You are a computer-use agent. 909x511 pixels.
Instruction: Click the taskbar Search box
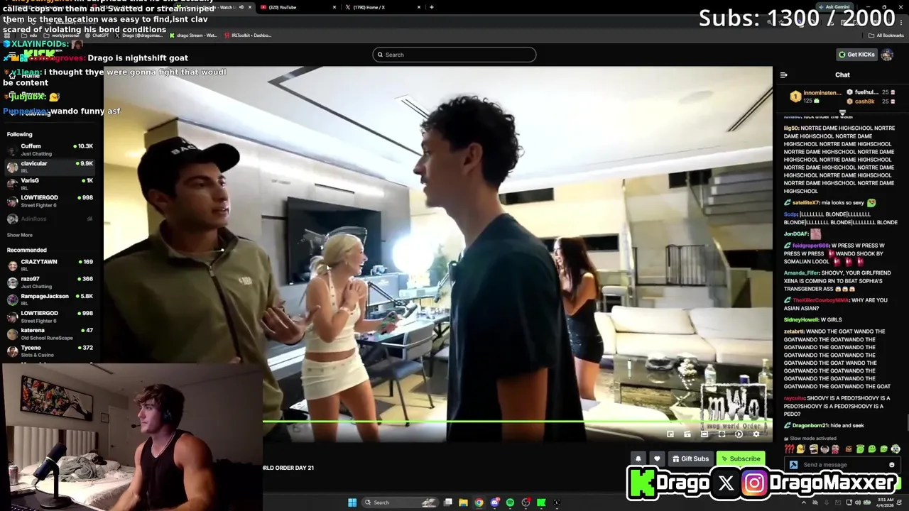click(x=400, y=502)
